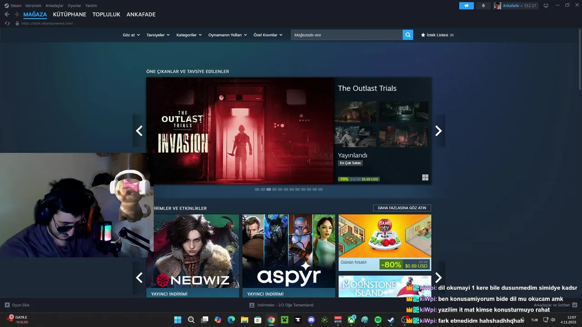The height and width of the screenshot is (327, 582).
Task: Open Task View on the taskbar
Action: click(x=205, y=320)
